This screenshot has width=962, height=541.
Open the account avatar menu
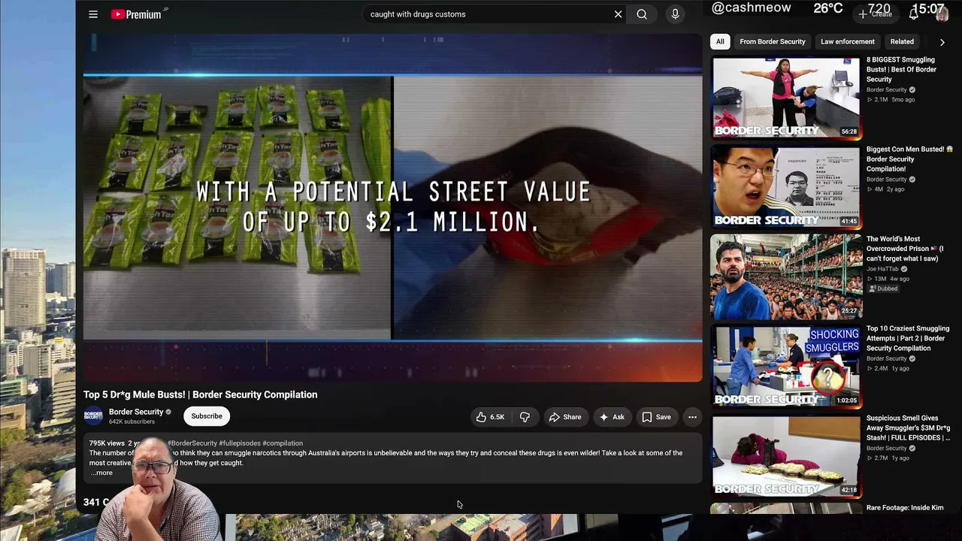click(x=942, y=15)
